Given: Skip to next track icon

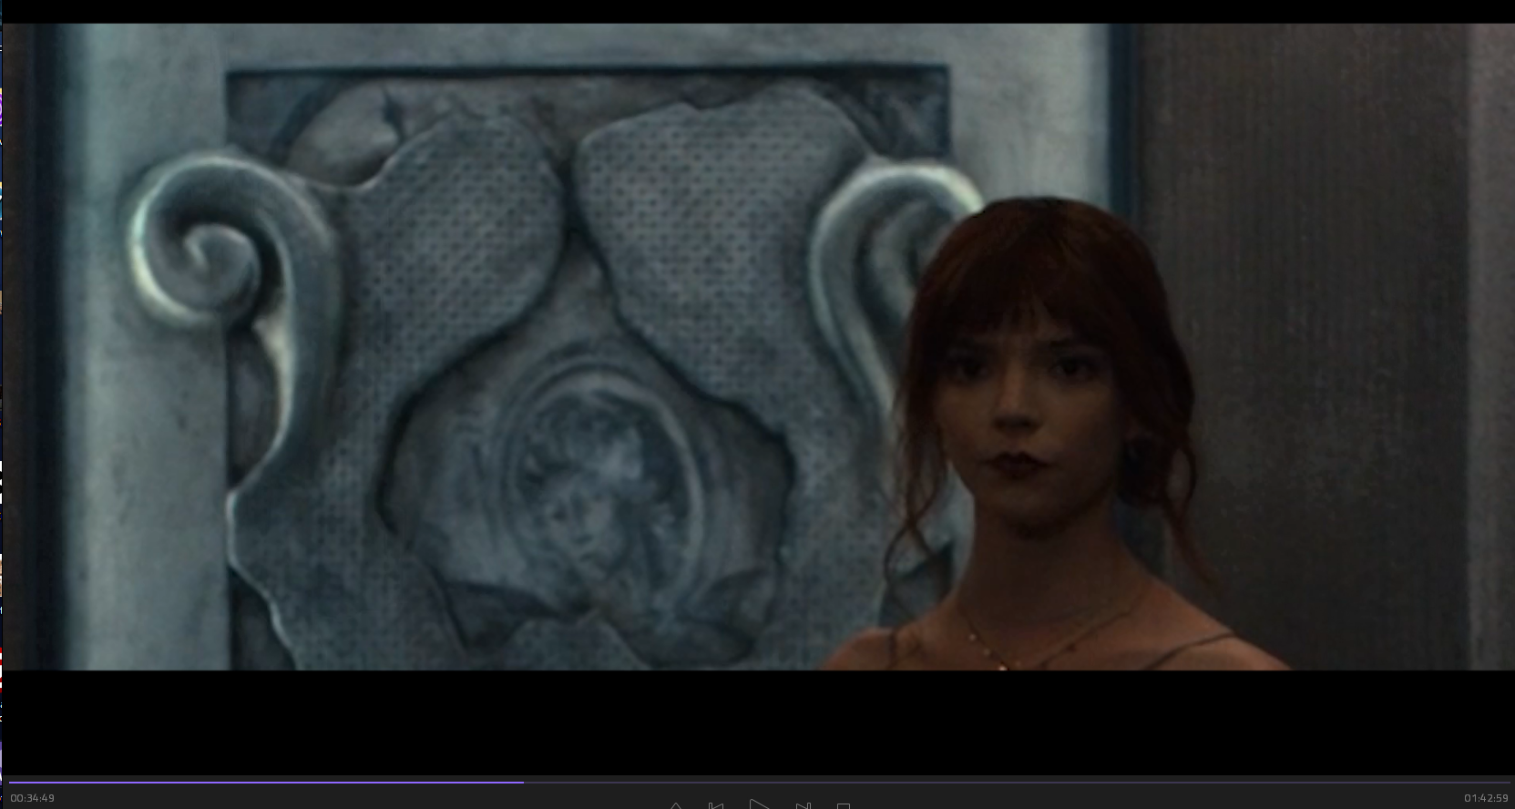Looking at the screenshot, I should [x=803, y=805].
